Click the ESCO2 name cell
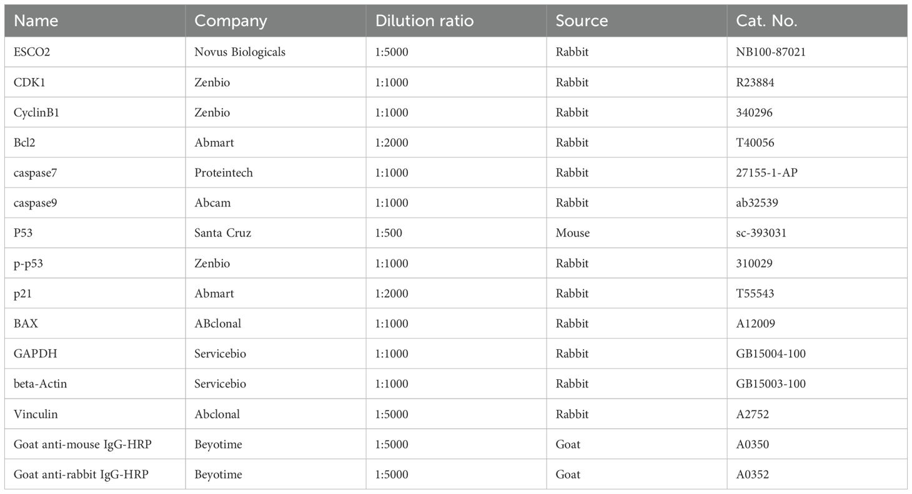The height and width of the screenshot is (494, 912). pyautogui.click(x=32, y=52)
